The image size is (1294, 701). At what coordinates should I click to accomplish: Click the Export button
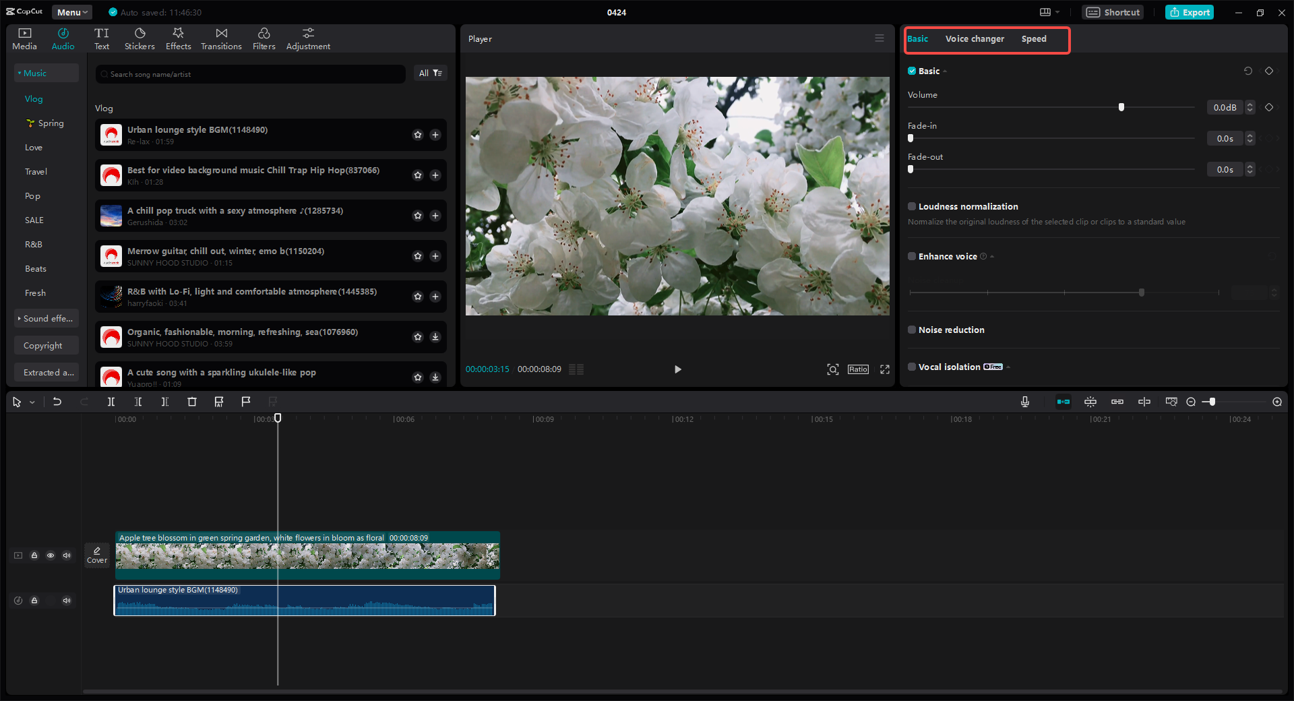coord(1190,12)
